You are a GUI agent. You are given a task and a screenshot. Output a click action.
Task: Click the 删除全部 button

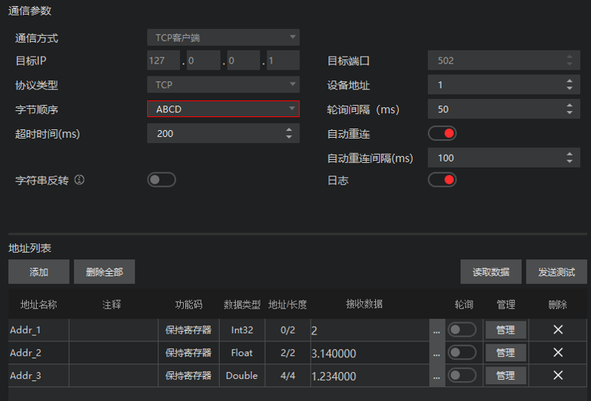pyautogui.click(x=104, y=272)
